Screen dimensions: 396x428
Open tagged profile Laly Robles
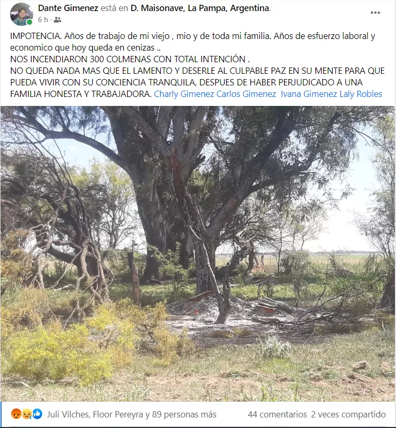(361, 94)
